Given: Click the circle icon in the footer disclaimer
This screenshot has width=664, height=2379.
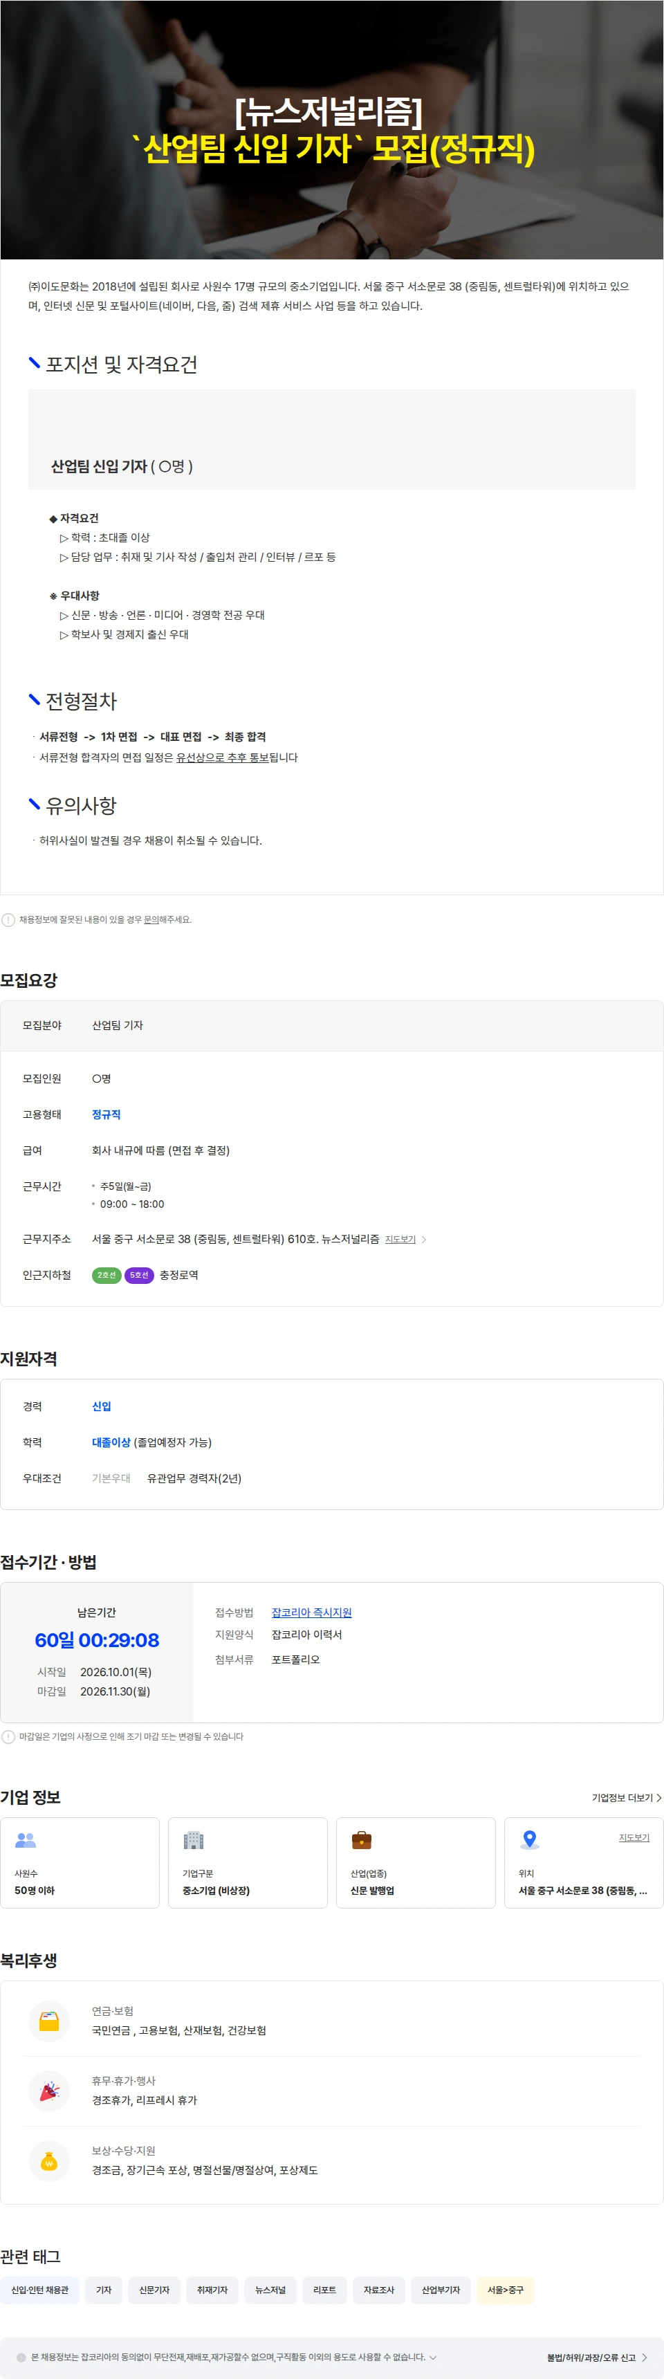Looking at the screenshot, I should point(21,2357).
